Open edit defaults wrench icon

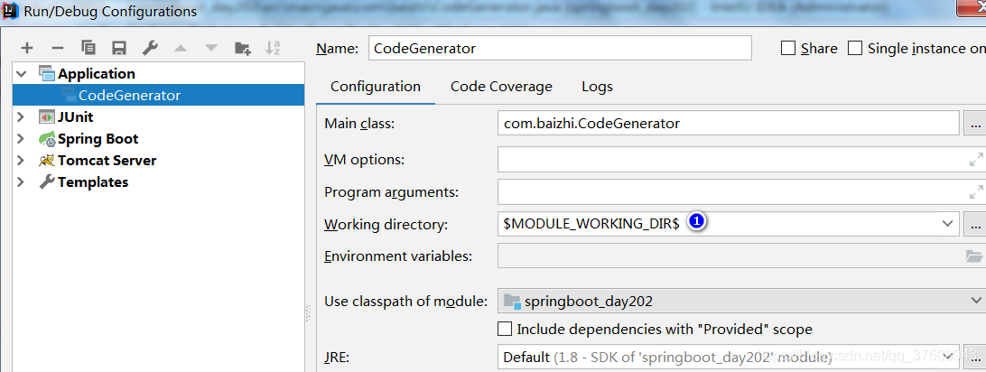(x=150, y=49)
